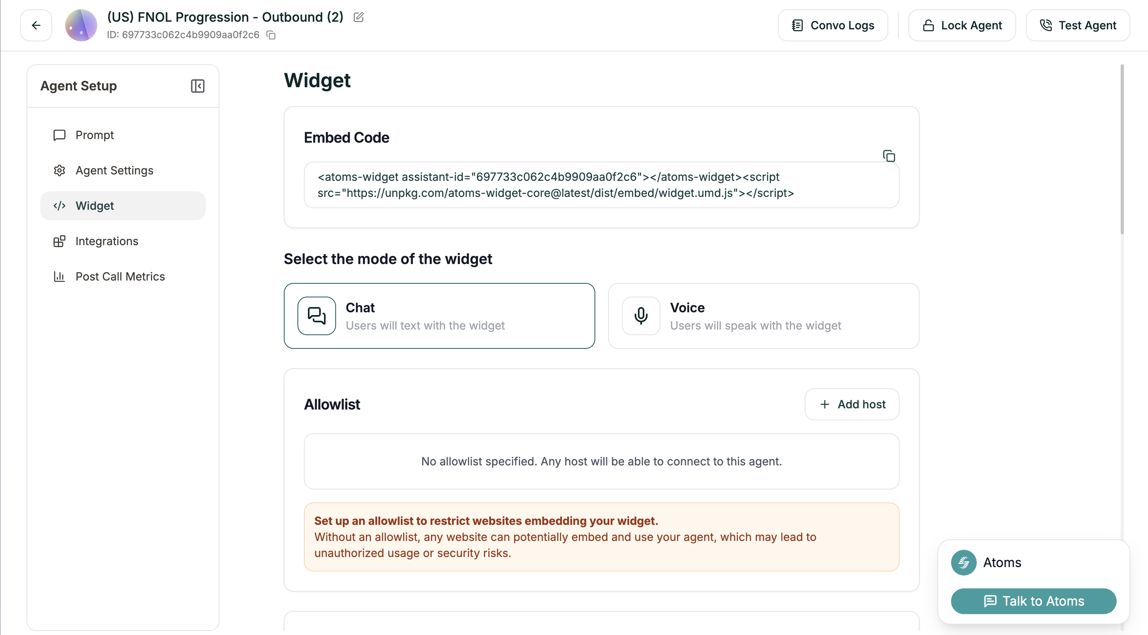Collapse the Agent Setup sidebar
This screenshot has height=635, width=1148.
pyautogui.click(x=198, y=86)
